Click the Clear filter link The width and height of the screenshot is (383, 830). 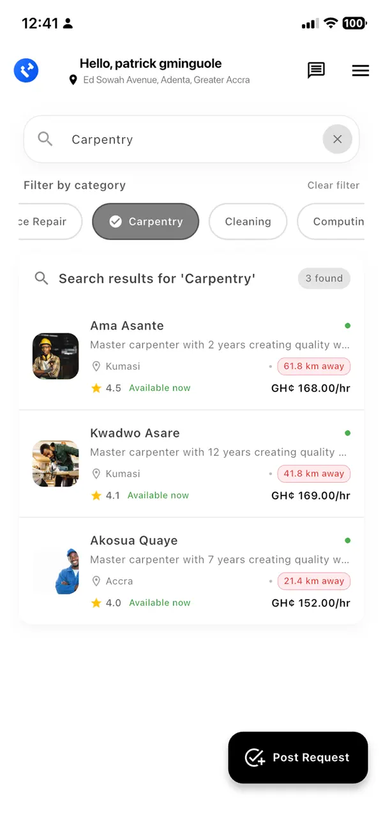click(333, 185)
